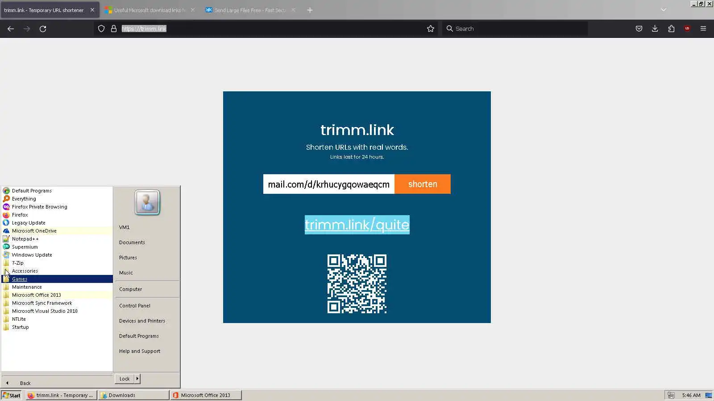
Task: Click the Firefox Search box
Action: [x=515, y=29]
